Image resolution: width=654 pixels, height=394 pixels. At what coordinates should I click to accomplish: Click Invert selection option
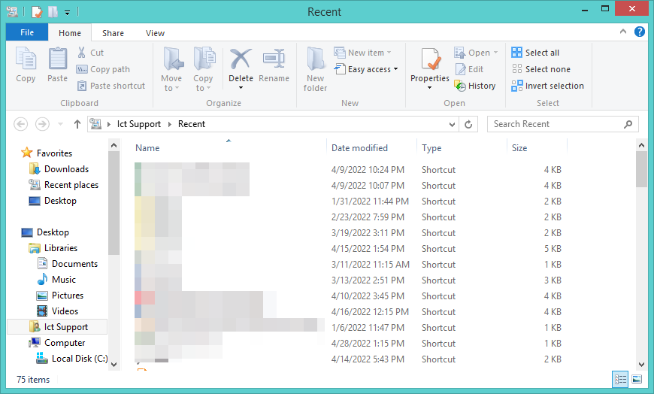(x=547, y=86)
